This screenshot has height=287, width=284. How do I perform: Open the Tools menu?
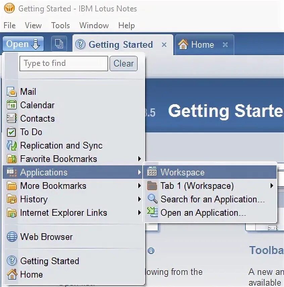click(60, 26)
